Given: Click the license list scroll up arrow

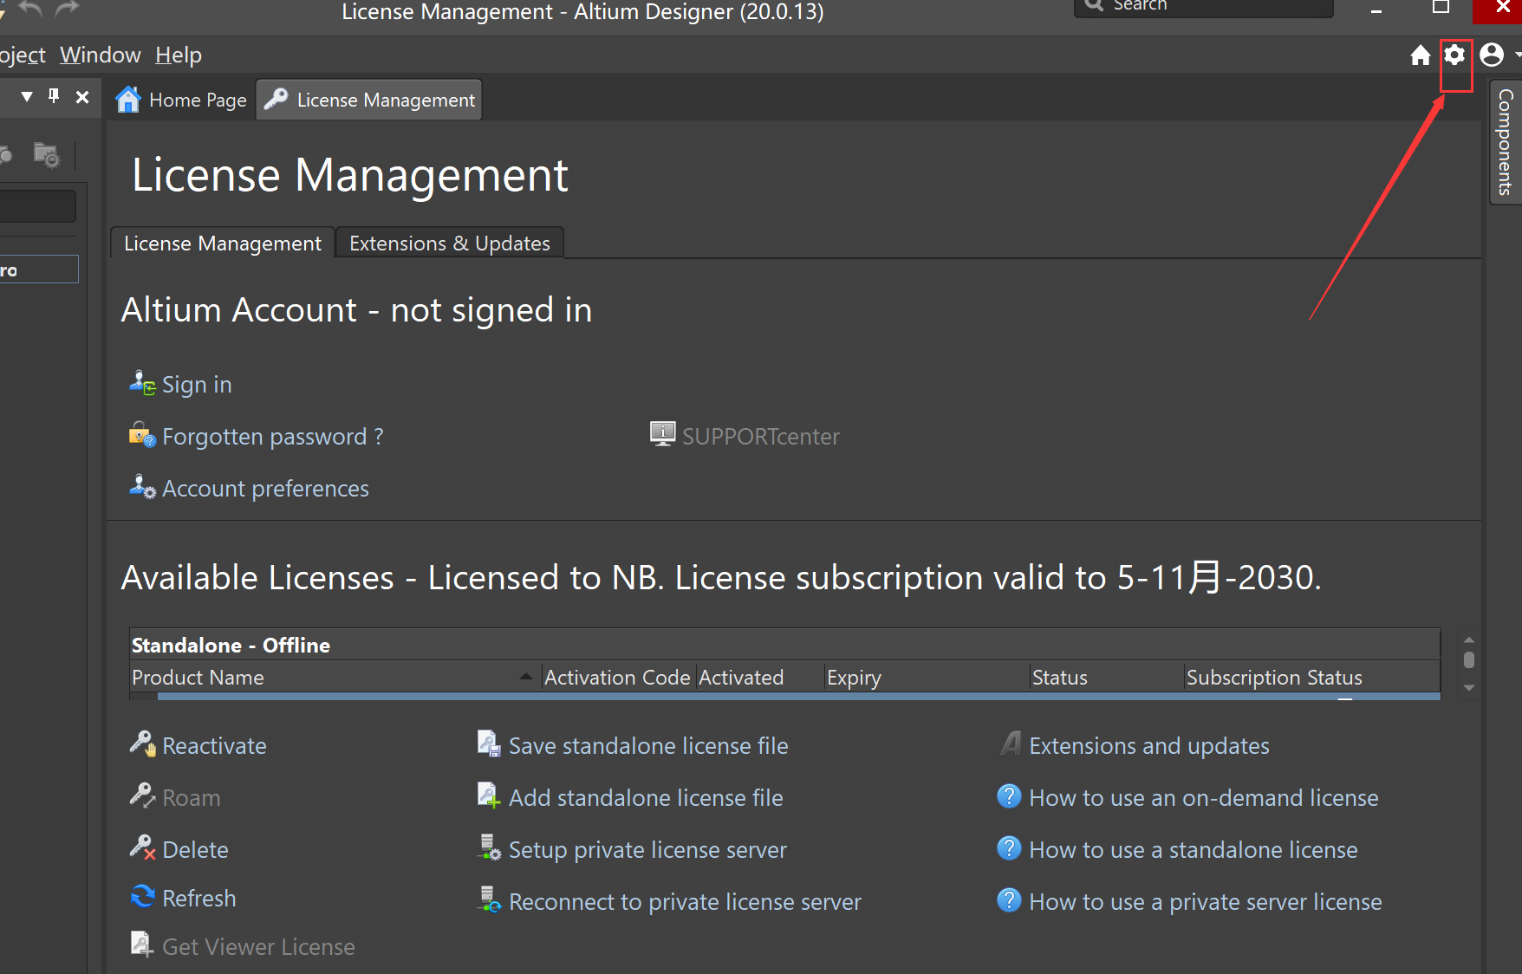Looking at the screenshot, I should tap(1468, 640).
